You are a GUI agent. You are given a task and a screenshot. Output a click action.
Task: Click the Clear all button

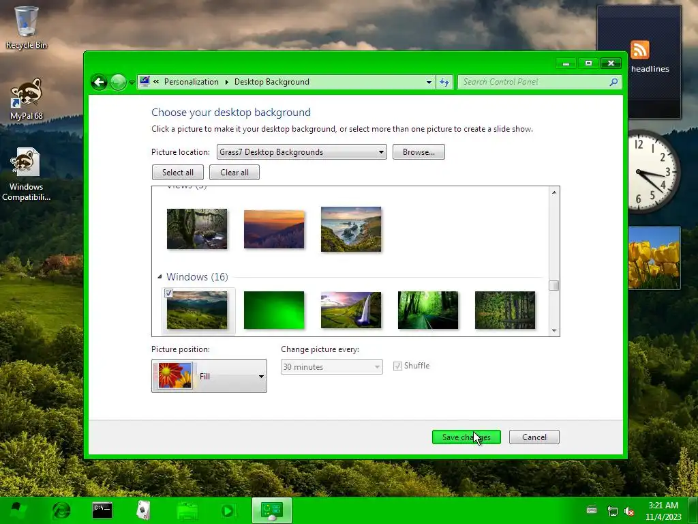[234, 173]
